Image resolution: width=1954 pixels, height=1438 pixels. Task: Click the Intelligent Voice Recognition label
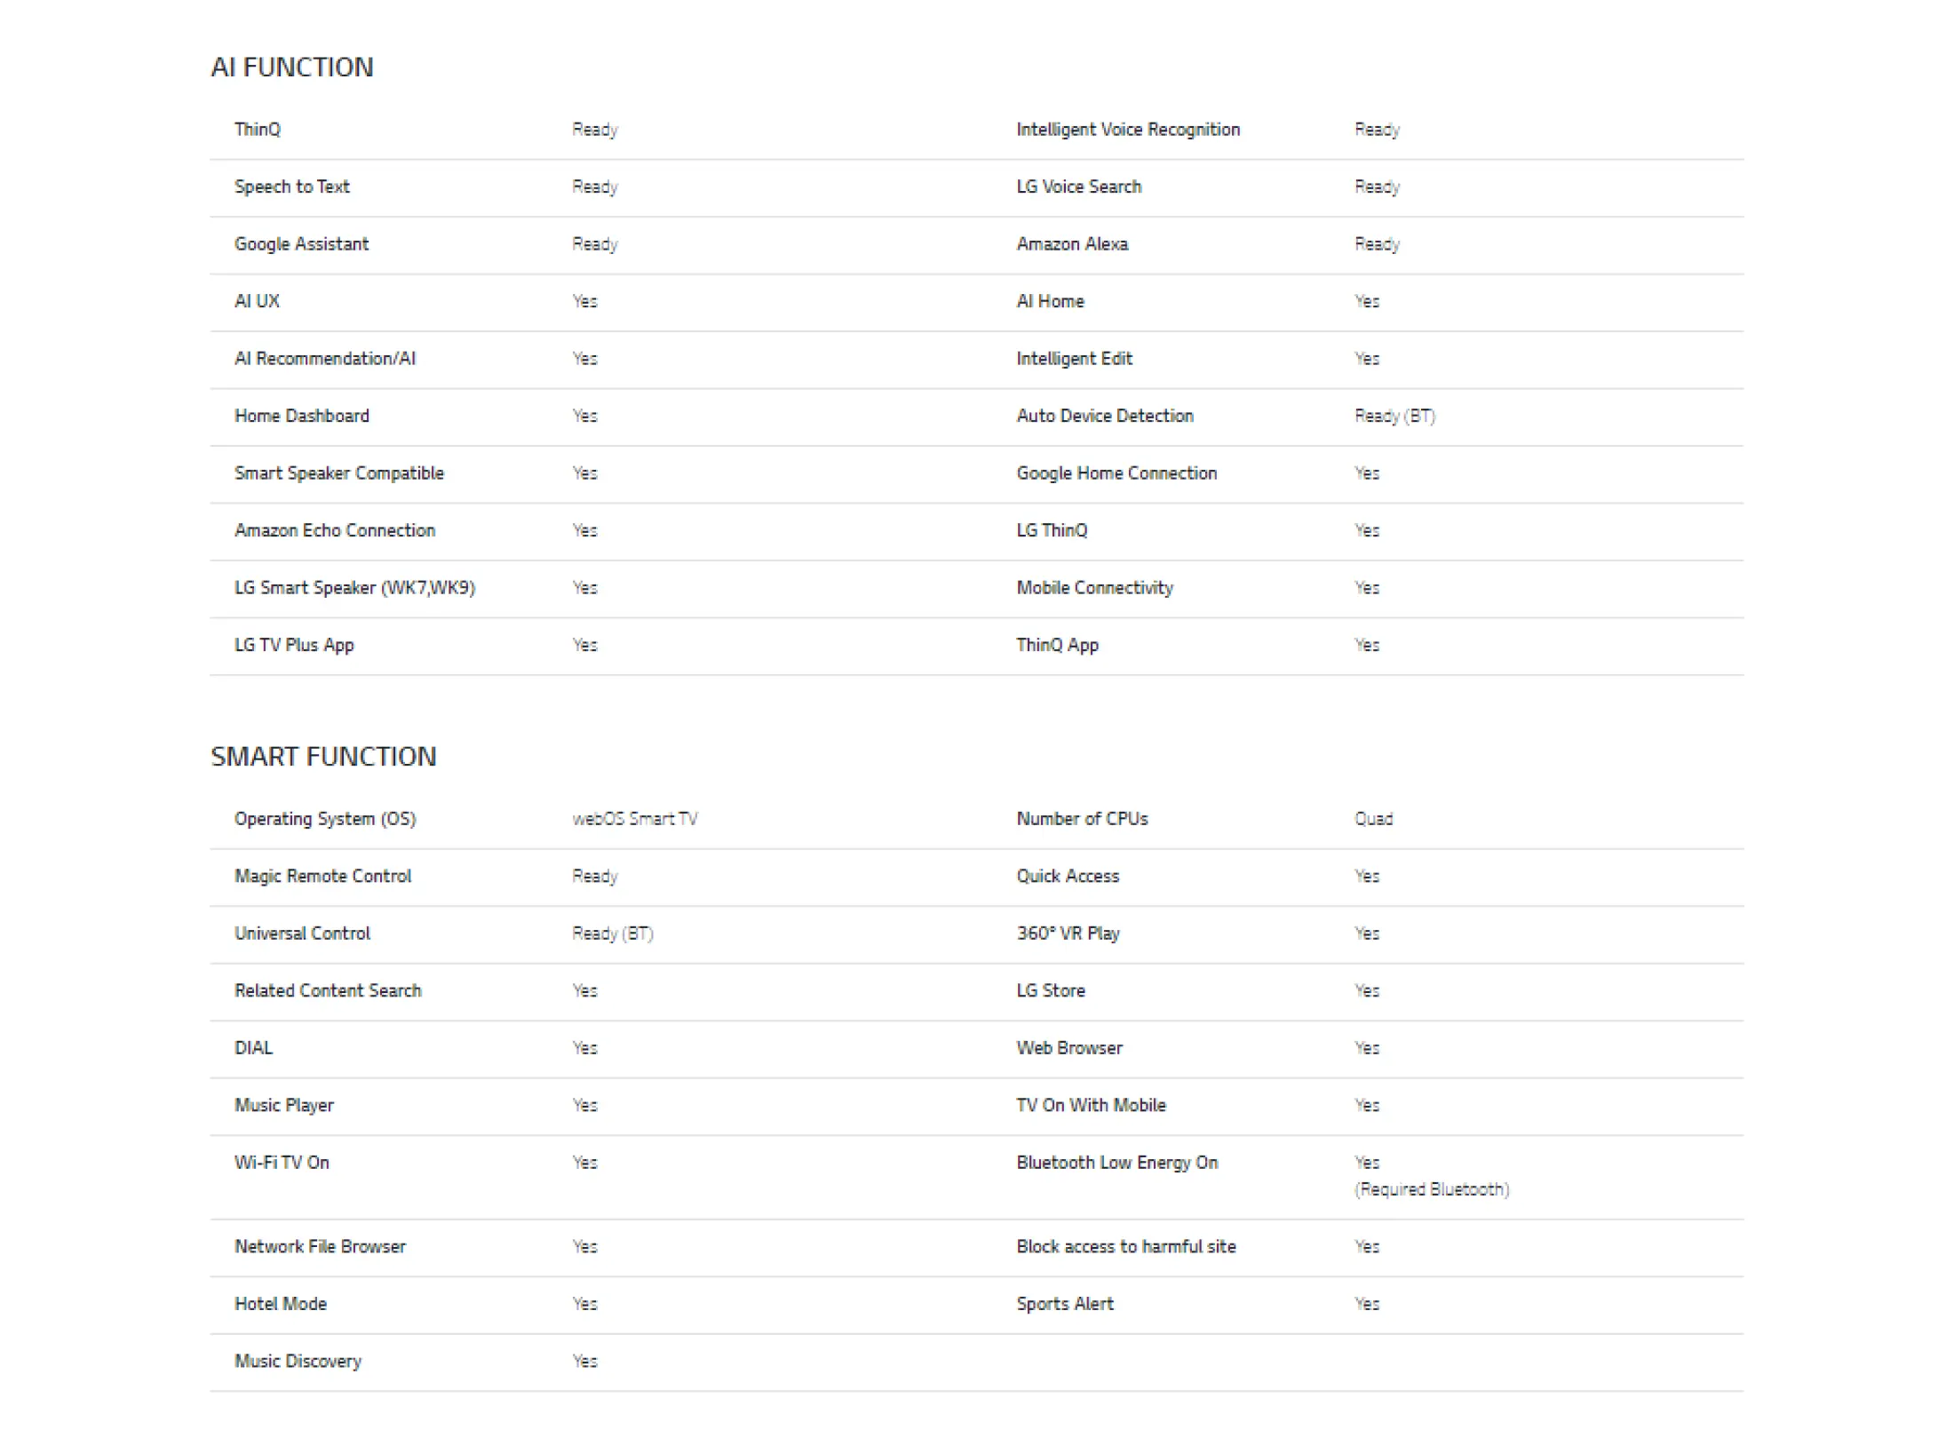tap(1128, 130)
